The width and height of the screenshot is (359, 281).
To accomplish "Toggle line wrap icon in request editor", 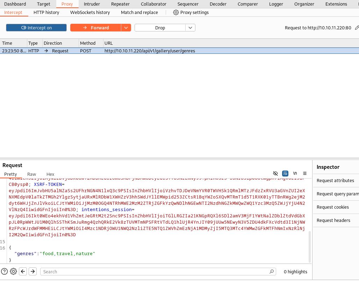I will [x=285, y=173].
